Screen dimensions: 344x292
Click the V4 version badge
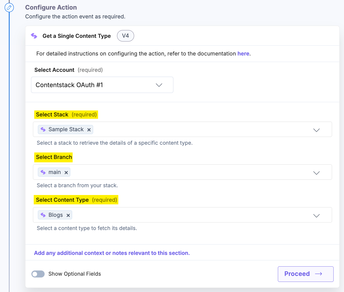[125, 36]
